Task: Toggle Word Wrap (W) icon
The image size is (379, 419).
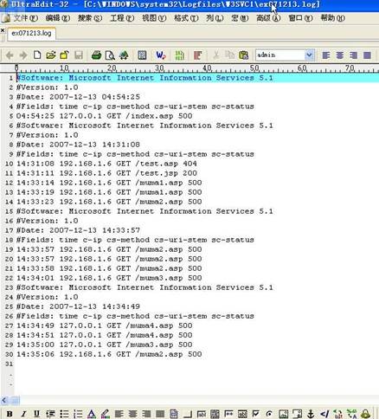Action: point(160,55)
